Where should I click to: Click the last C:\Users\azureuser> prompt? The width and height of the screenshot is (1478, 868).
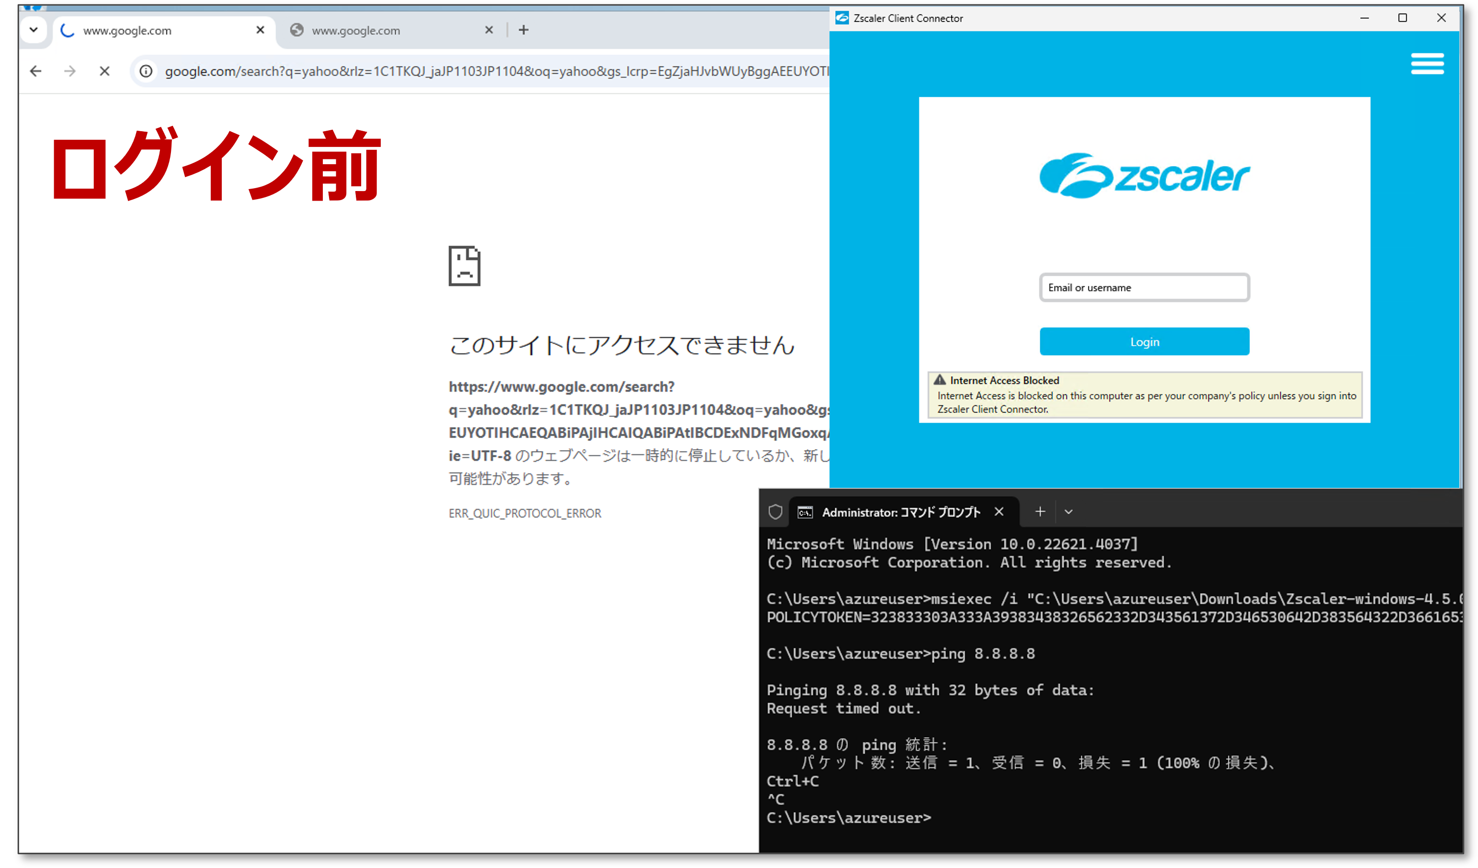849,818
